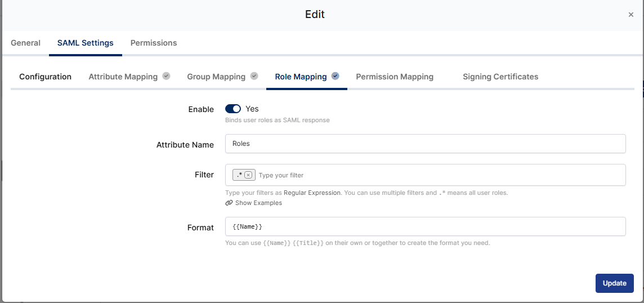The width and height of the screenshot is (644, 303).
Task: Switch to the Permissions tab
Action: [154, 43]
